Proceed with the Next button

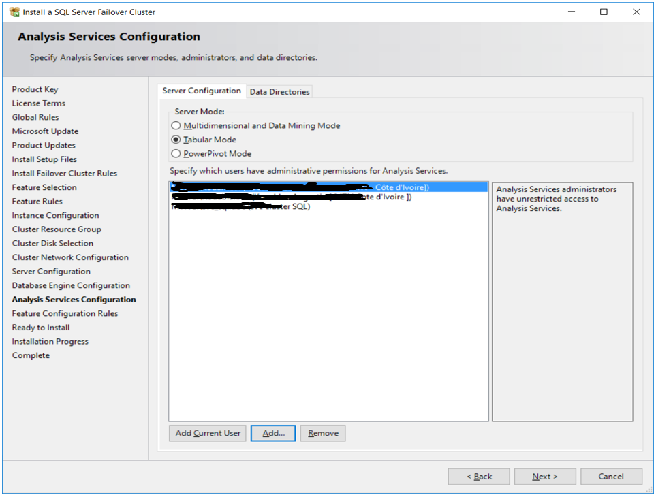pos(545,477)
